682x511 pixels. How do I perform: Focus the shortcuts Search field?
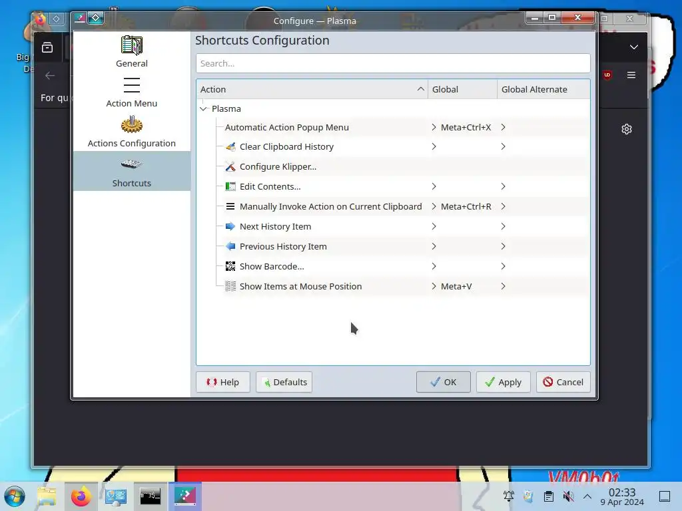393,63
